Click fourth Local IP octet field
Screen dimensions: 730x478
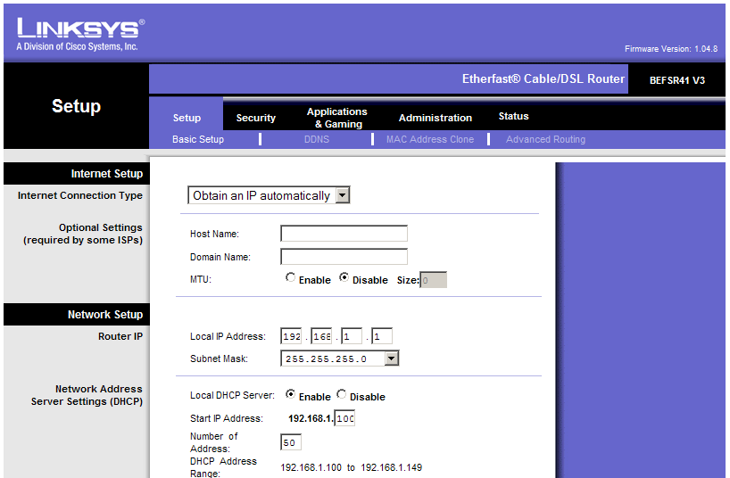(x=382, y=336)
